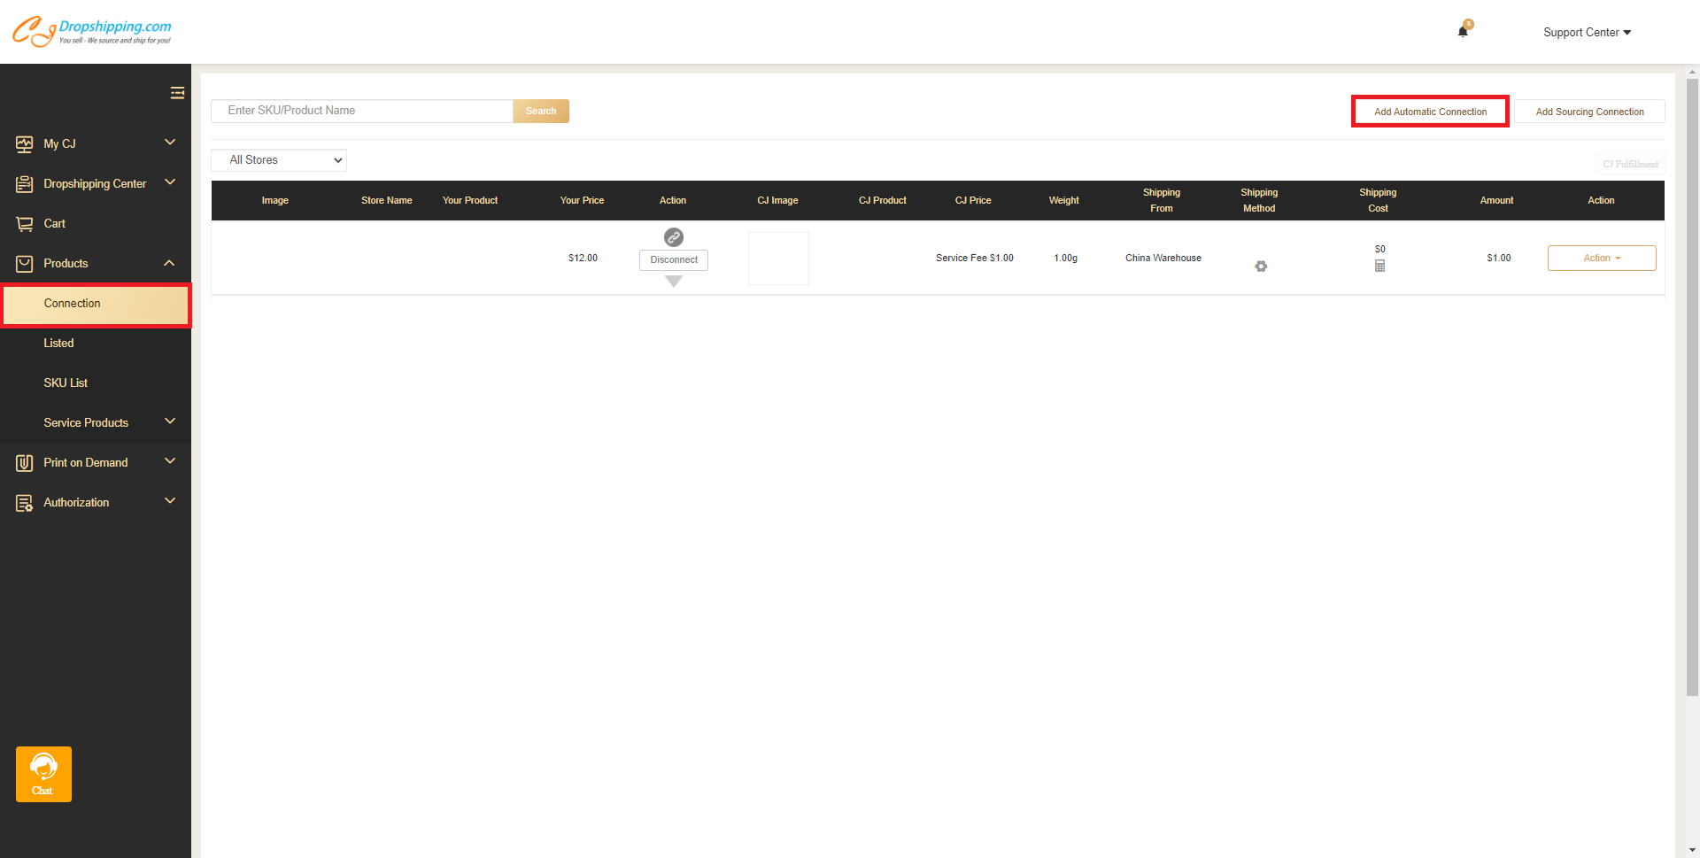Select the Listed menu item
The width and height of the screenshot is (1700, 858).
[x=59, y=344]
